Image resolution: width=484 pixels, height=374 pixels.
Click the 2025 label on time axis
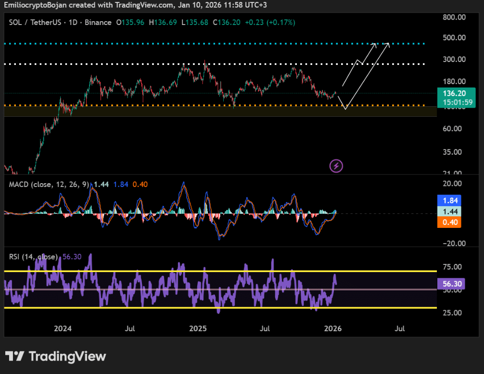coord(198,329)
